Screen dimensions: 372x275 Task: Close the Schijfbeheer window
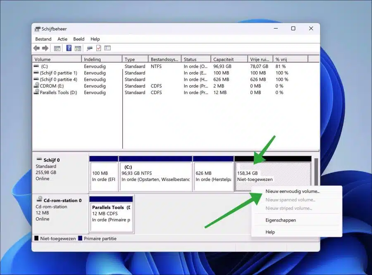click(311, 29)
